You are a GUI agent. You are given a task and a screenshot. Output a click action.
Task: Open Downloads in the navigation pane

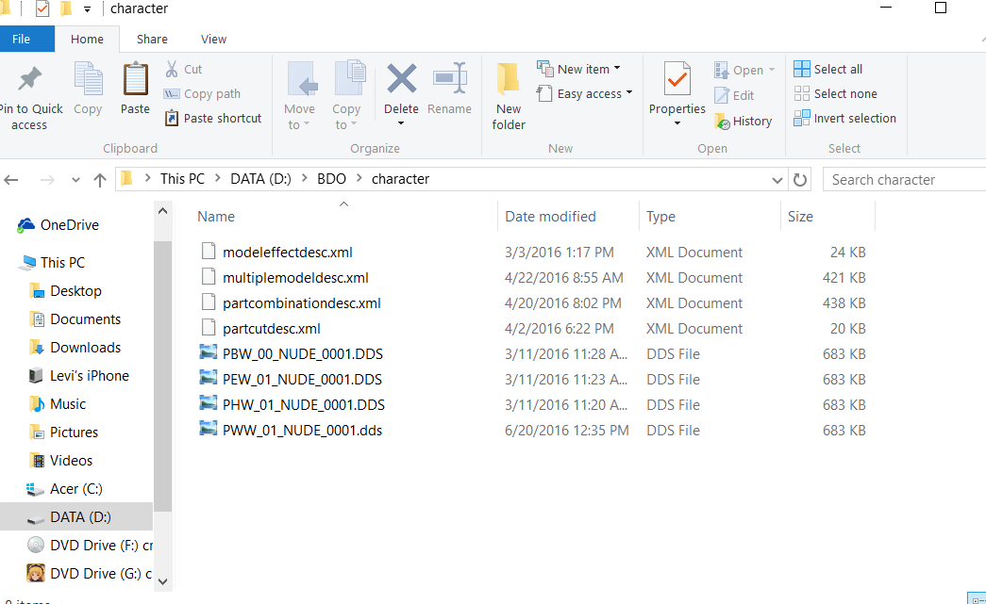coord(85,348)
